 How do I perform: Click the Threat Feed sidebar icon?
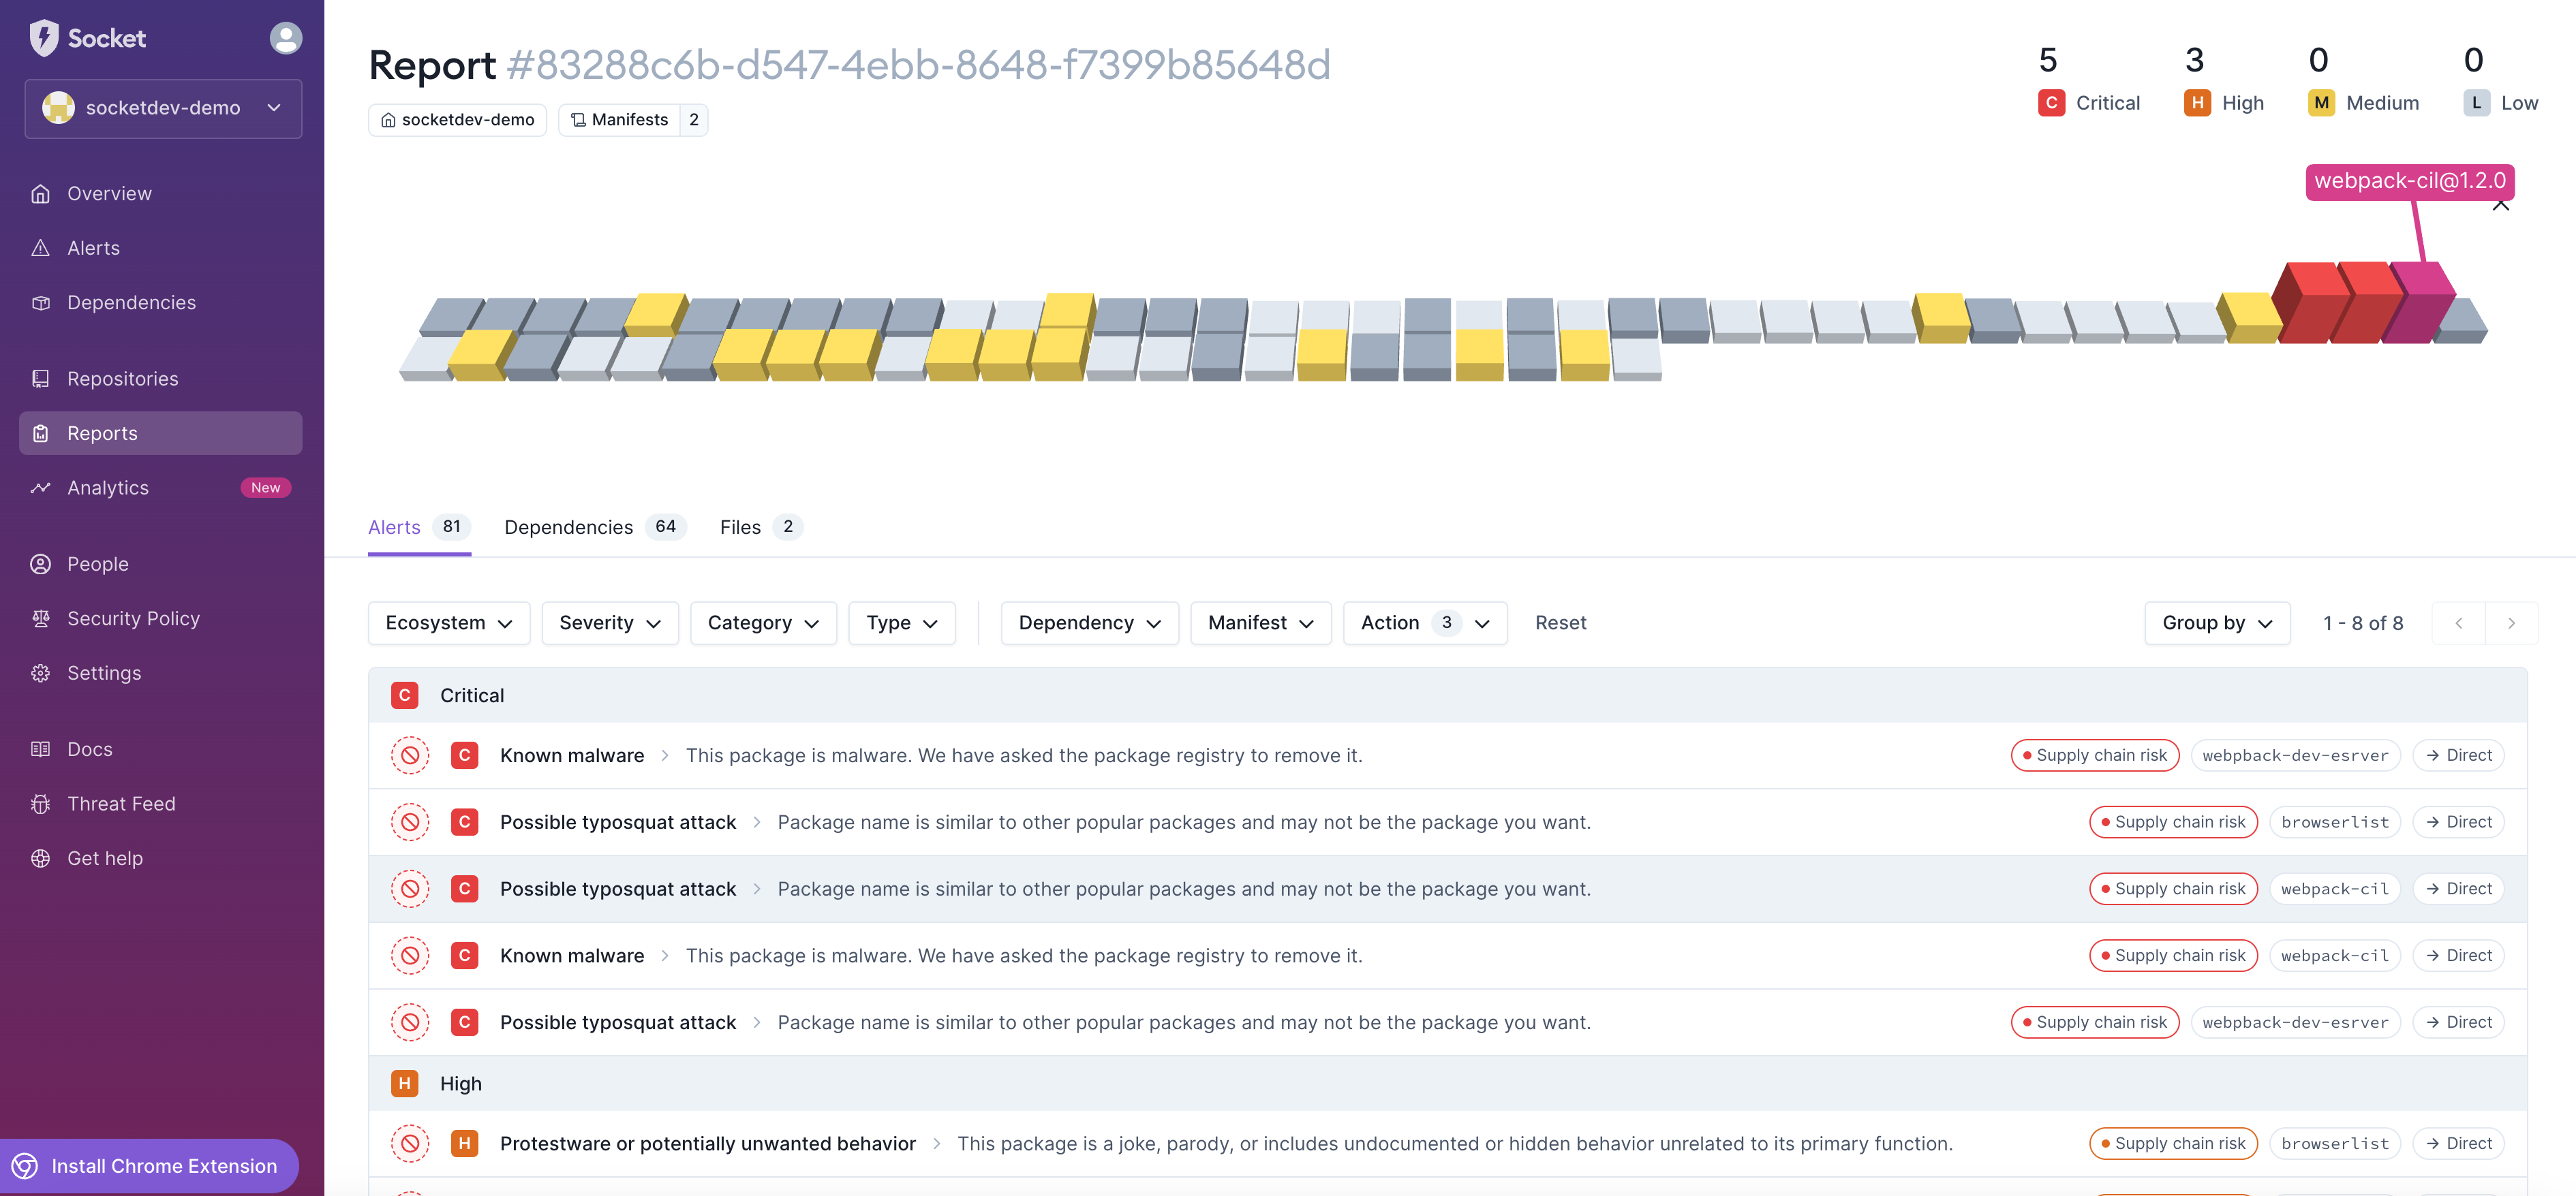(41, 804)
